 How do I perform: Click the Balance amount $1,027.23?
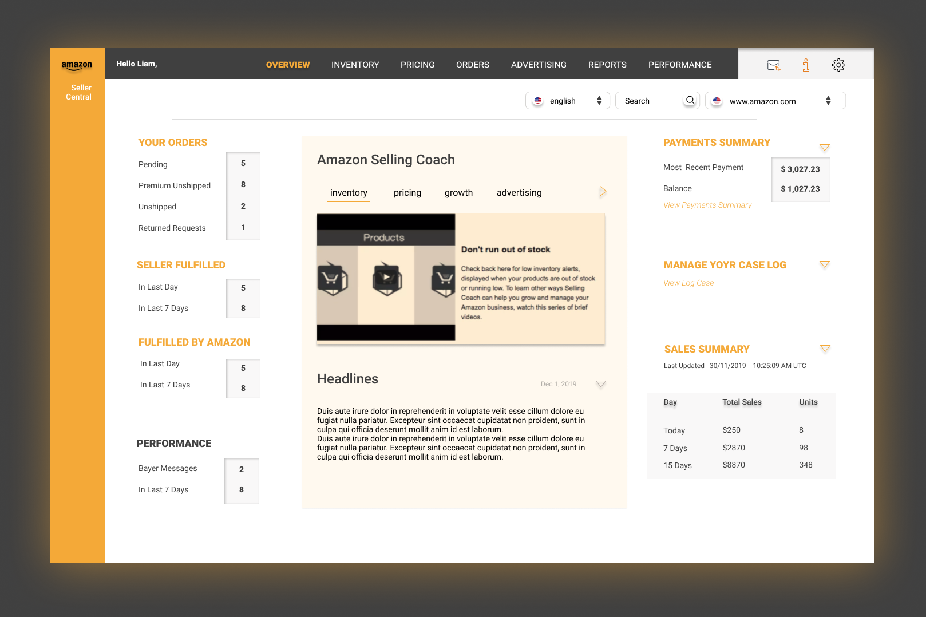pos(800,188)
